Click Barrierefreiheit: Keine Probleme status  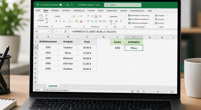[x=56, y=90]
